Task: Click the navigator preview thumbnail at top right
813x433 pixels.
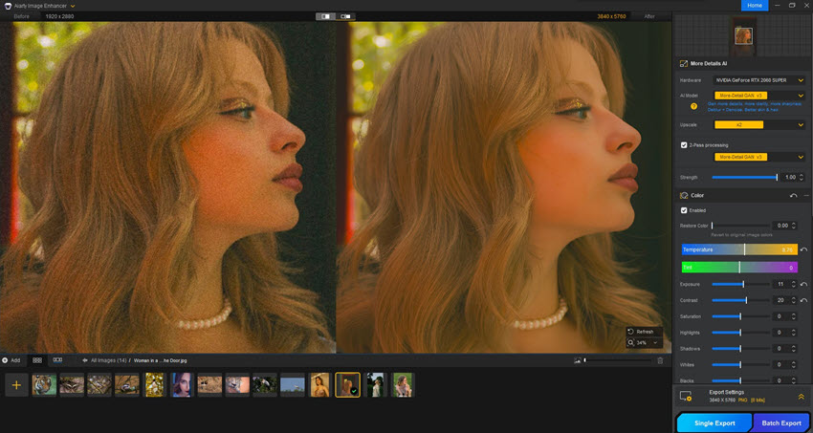Action: 744,35
